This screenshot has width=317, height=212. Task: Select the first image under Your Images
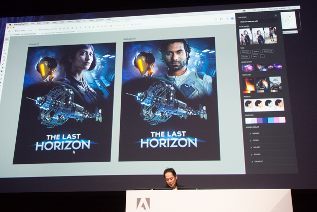(245, 35)
